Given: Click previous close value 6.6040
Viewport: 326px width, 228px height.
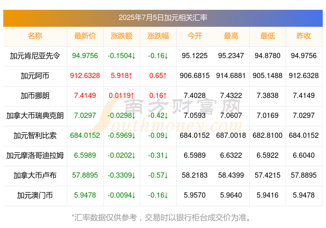Looking at the screenshot, I should [304, 155].
